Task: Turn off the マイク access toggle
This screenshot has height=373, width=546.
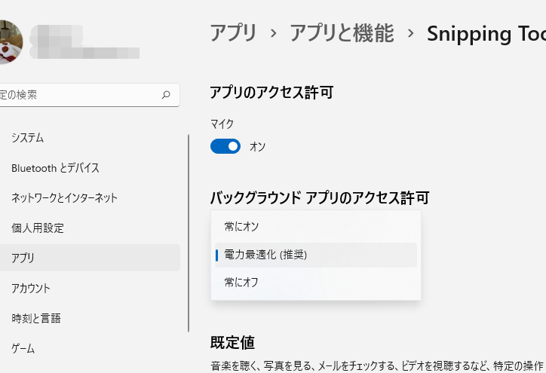Action: pyautogui.click(x=225, y=146)
